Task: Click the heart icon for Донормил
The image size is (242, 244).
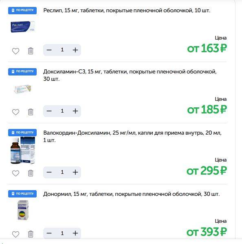Action: [x=15, y=234]
